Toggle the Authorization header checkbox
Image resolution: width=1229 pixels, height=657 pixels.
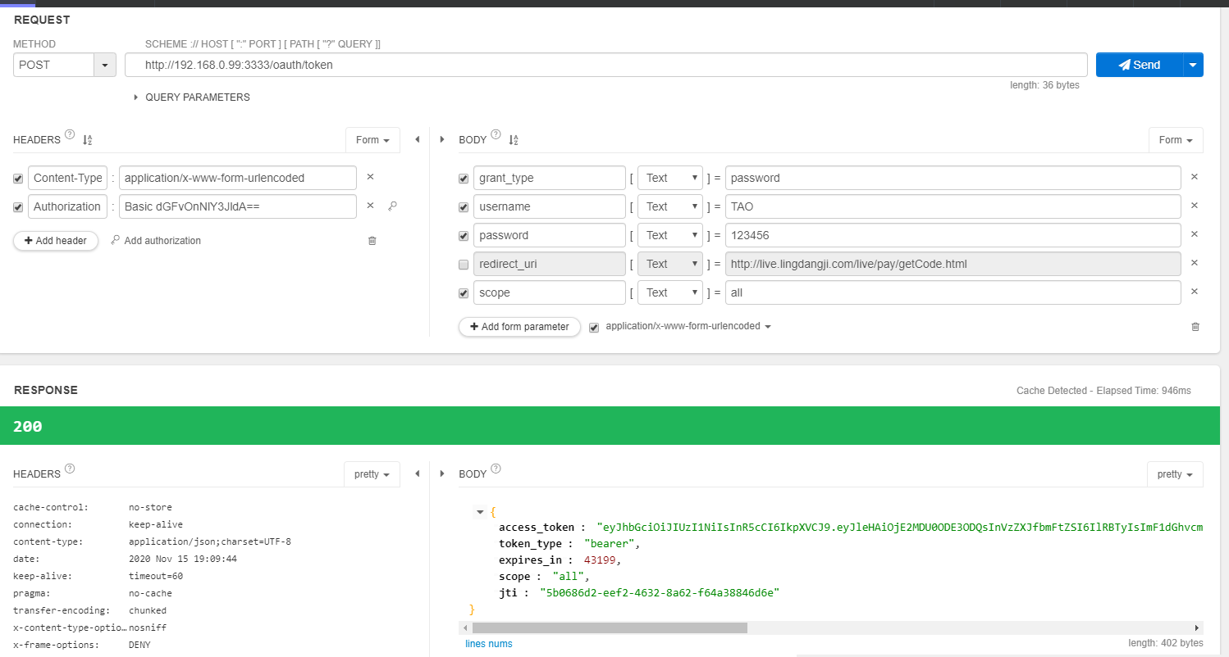pos(18,207)
